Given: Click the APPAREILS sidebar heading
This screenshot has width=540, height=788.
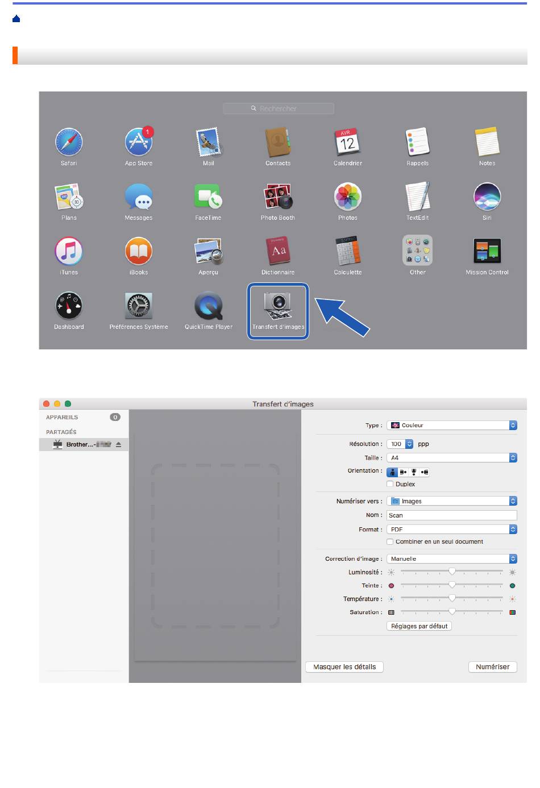Looking at the screenshot, I should point(62,418).
